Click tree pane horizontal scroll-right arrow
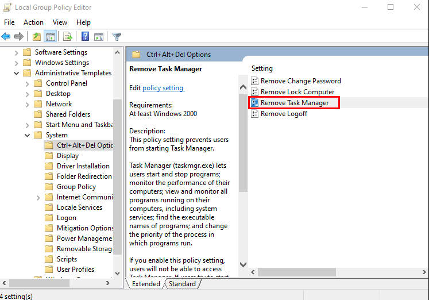Screen dimensions: 429x300 (108, 283)
